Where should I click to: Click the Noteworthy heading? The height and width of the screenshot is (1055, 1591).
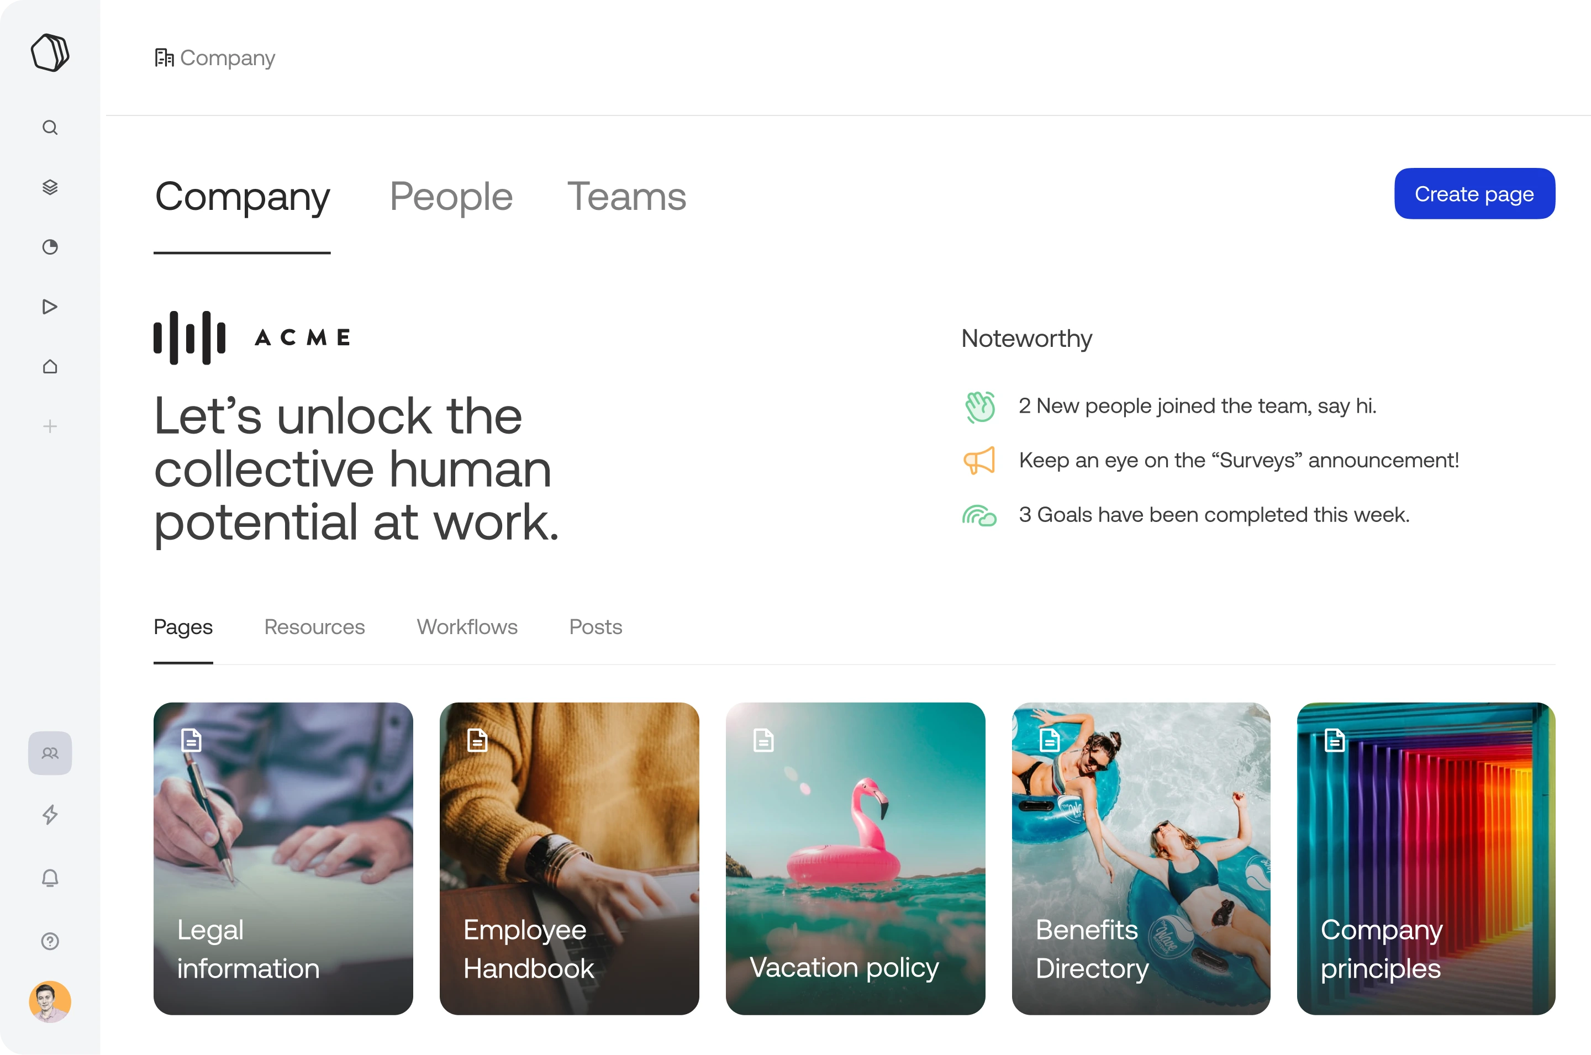click(1026, 339)
